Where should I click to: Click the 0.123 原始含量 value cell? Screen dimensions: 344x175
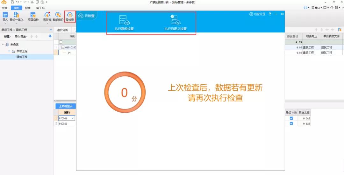(304, 123)
